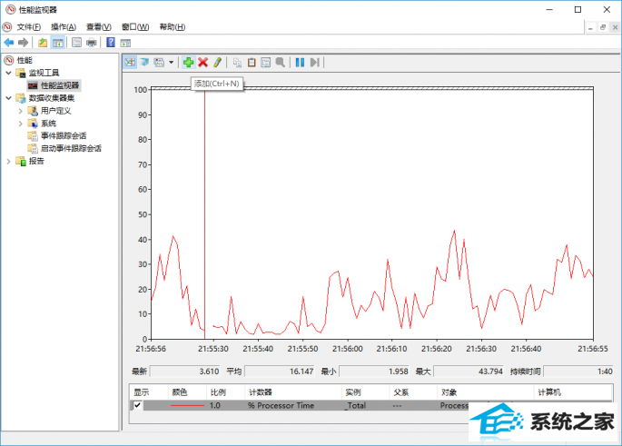Open the 查看(V) menu
Viewport: 622px width, 446px height.
pos(99,26)
